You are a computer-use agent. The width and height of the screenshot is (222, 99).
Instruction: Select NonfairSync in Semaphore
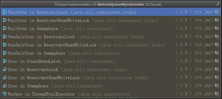click(x=111, y=53)
